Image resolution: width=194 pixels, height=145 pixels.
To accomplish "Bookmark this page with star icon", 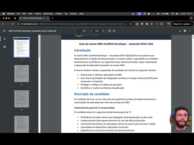I will point(131,24).
